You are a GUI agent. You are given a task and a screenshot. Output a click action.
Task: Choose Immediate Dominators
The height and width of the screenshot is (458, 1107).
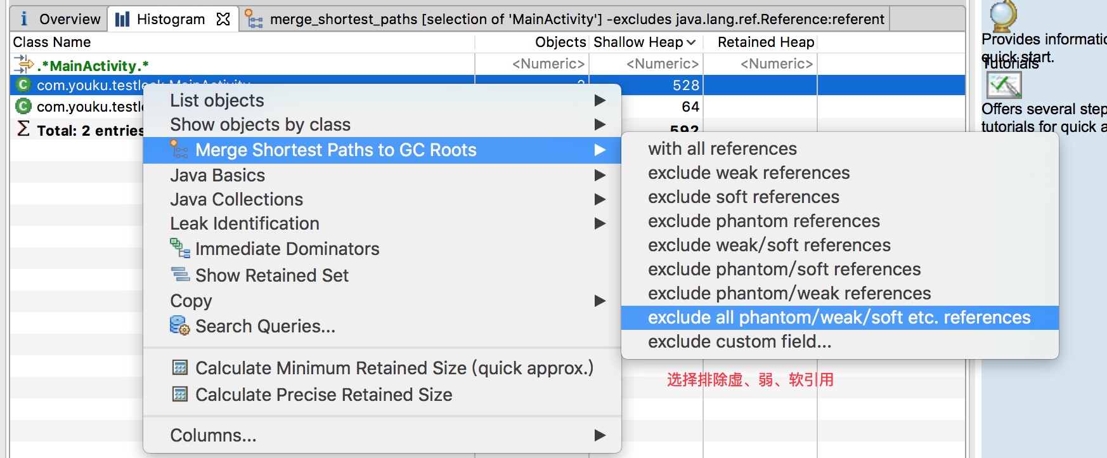[x=382, y=249]
